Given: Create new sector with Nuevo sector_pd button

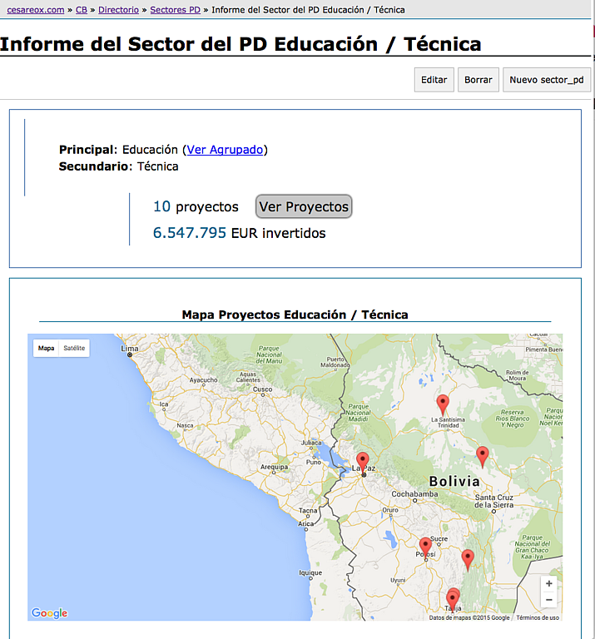Looking at the screenshot, I should (547, 80).
